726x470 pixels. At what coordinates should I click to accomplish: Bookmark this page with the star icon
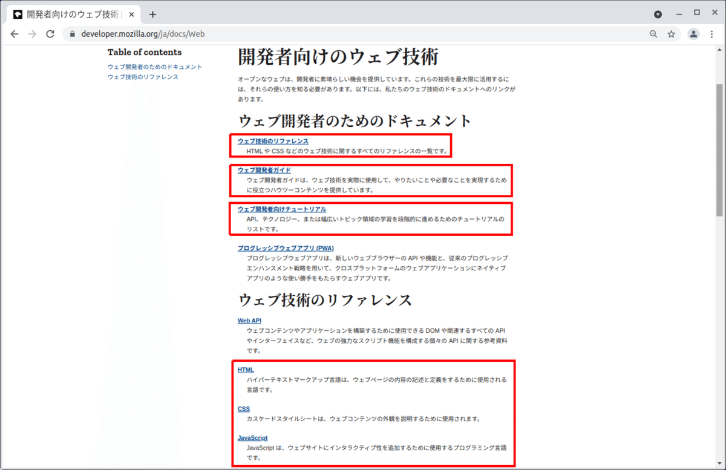[672, 34]
